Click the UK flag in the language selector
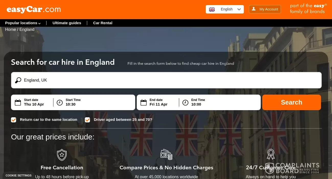The width and height of the screenshot is (332, 179). point(212,9)
